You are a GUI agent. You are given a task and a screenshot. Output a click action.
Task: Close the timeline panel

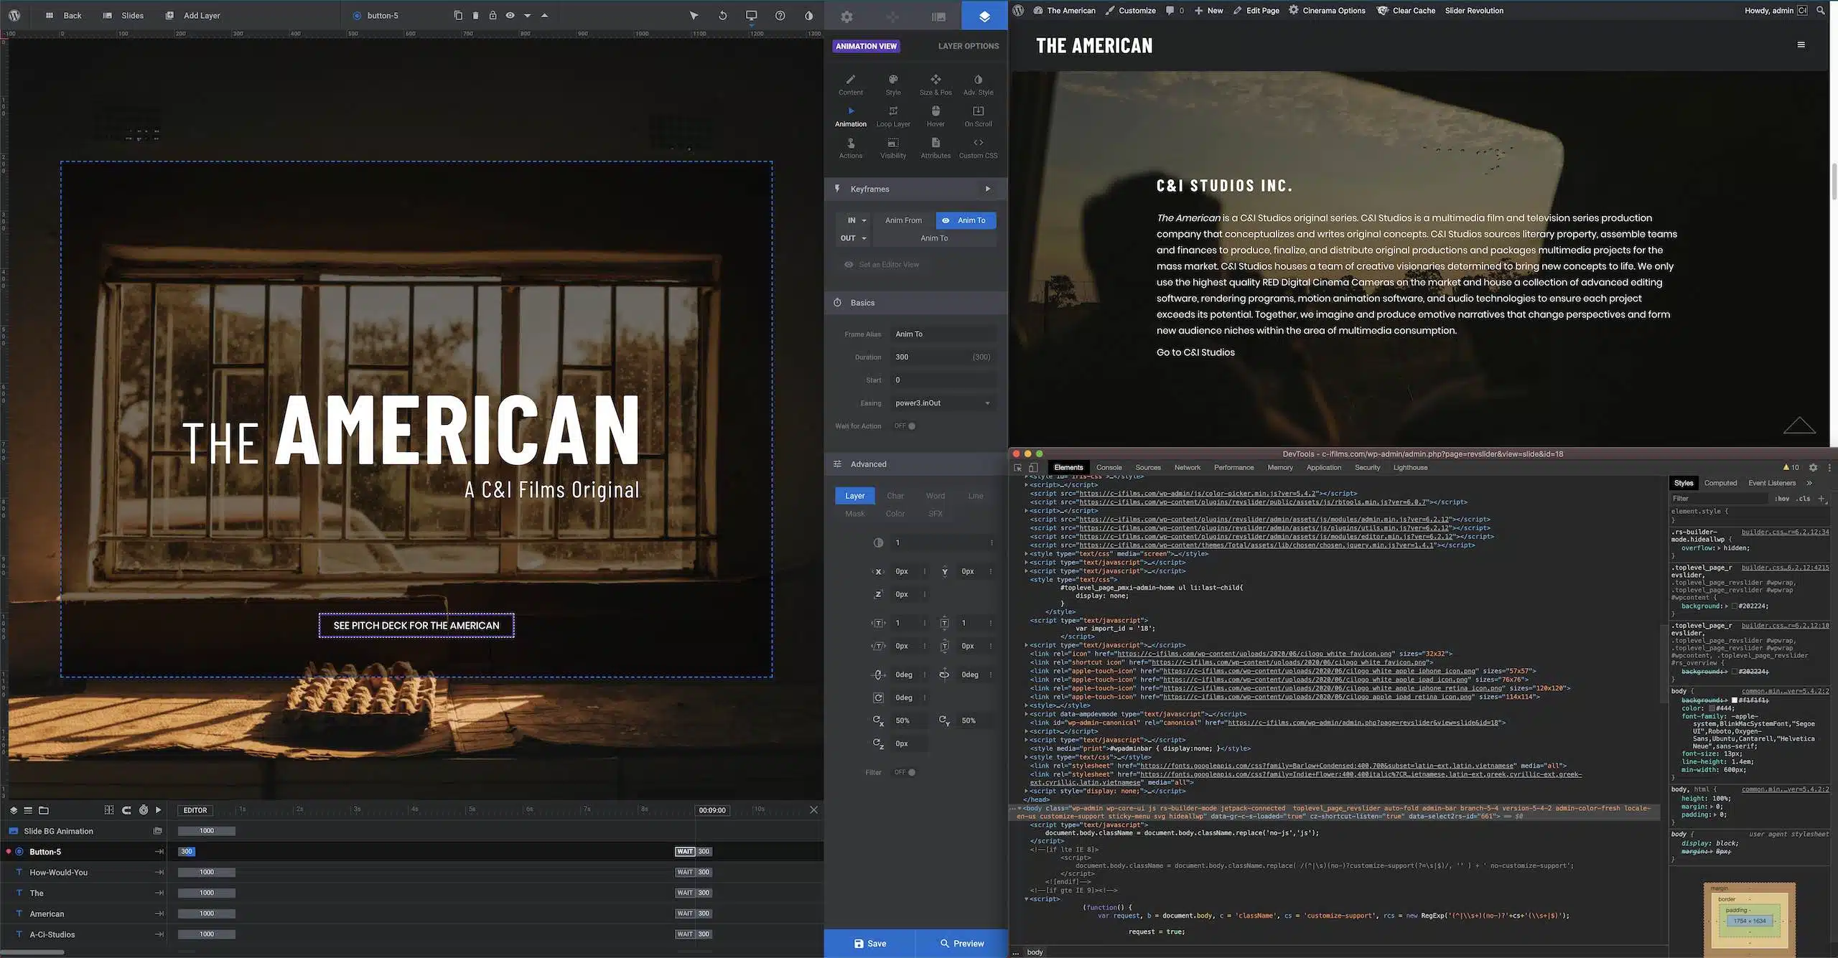[x=813, y=809]
